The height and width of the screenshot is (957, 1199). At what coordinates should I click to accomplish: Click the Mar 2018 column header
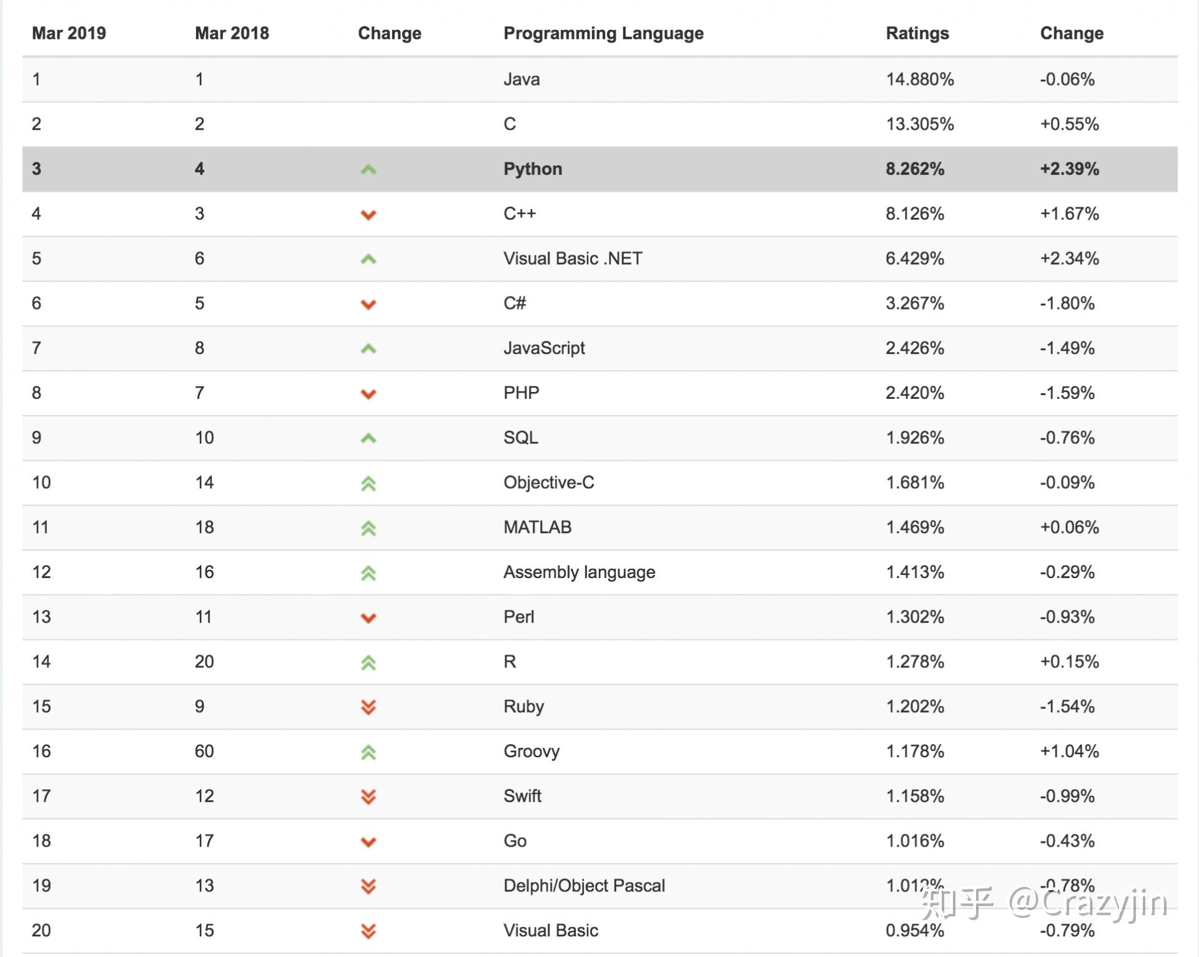pos(232,33)
